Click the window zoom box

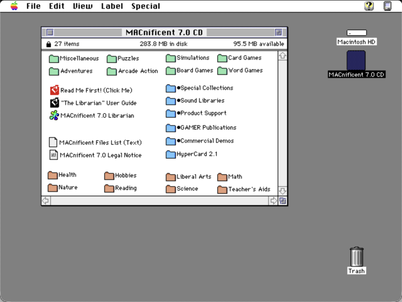click(x=278, y=32)
